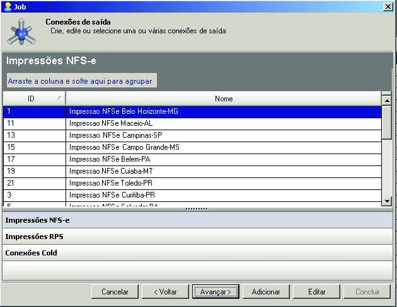Select row Impressao NFSe Belo Horizonte-MG
The image size is (397, 307).
[223, 111]
